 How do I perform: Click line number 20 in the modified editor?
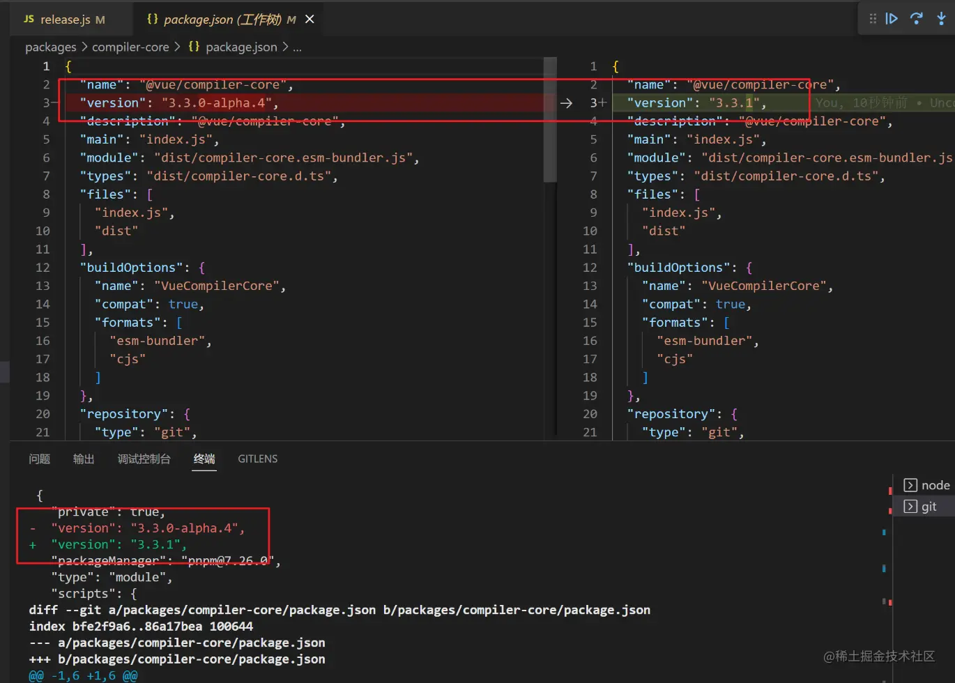click(x=590, y=414)
